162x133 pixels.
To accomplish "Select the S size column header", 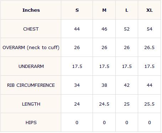I will click(x=77, y=10).
